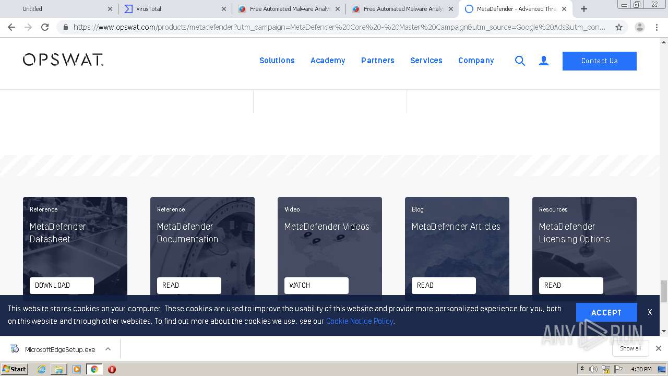Open the Academy menu

pyautogui.click(x=328, y=61)
